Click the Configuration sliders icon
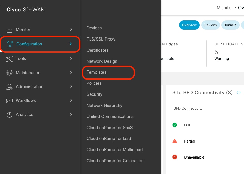244x174 pixels. [x=10, y=44]
